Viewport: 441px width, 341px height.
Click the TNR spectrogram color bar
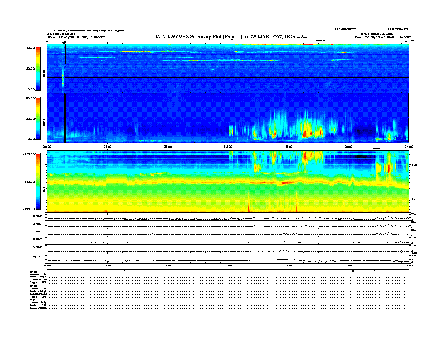(38, 181)
